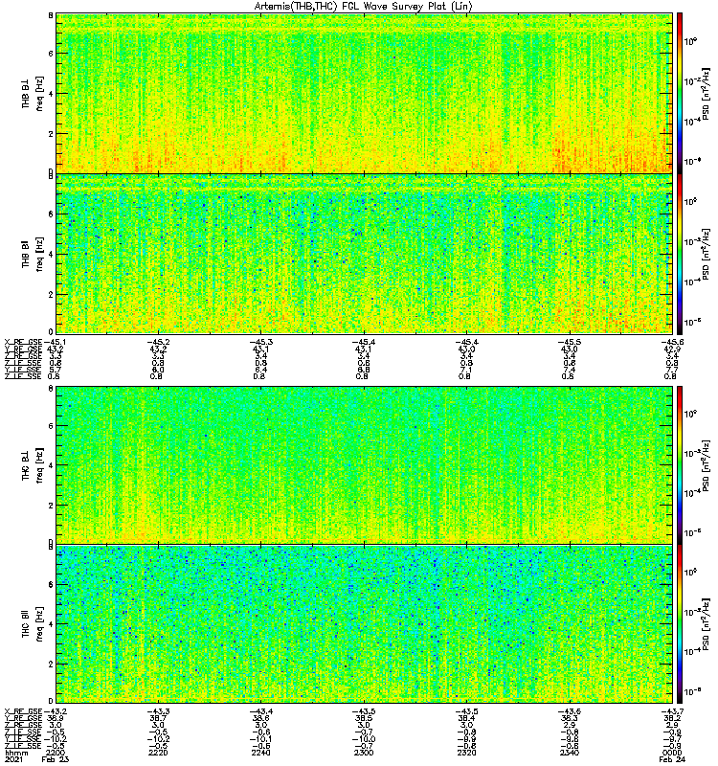Click the color bar beside the THB B-perpendicular panel
The image size is (718, 766).
tap(680, 93)
